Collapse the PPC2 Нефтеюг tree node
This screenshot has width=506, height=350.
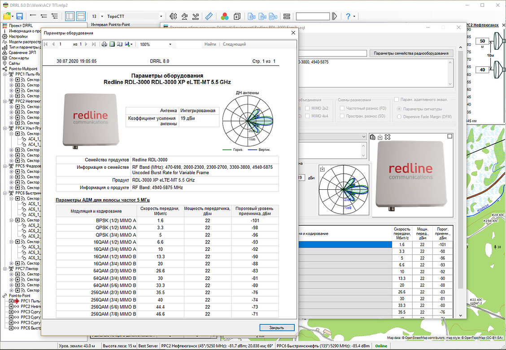(x=5, y=101)
